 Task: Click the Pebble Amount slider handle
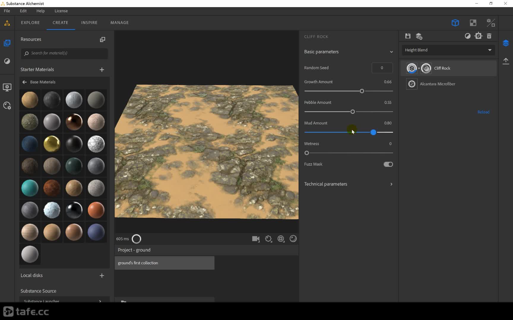(353, 112)
